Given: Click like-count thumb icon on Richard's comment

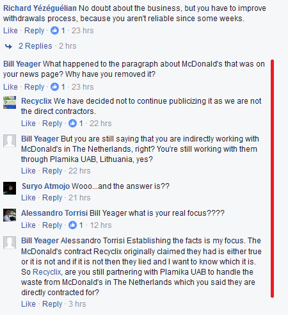Looking at the screenshot, I should [x=54, y=31].
